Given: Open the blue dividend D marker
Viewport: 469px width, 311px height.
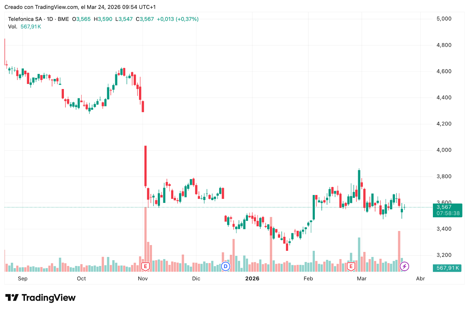Looking at the screenshot, I should point(225,266).
